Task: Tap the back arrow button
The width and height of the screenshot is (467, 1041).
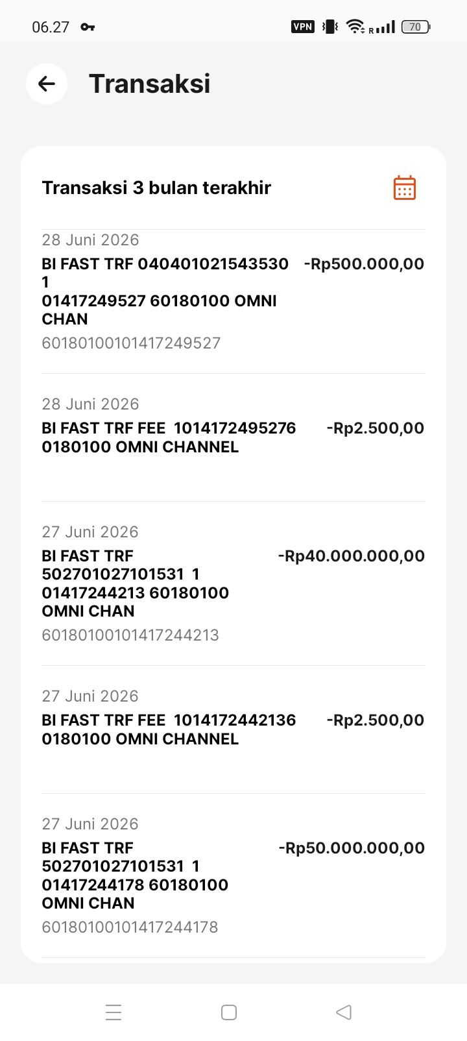Action: 47,84
